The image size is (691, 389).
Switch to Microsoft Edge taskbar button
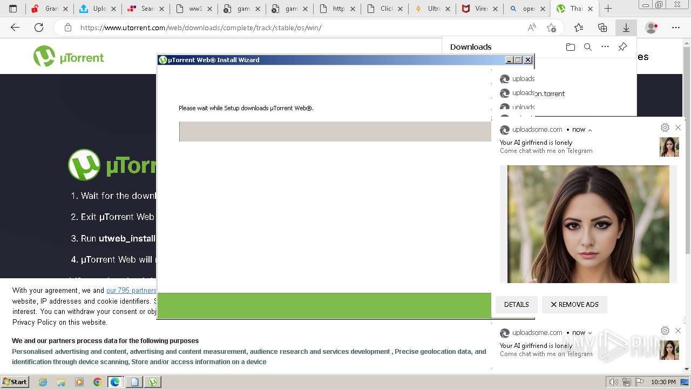click(x=116, y=382)
